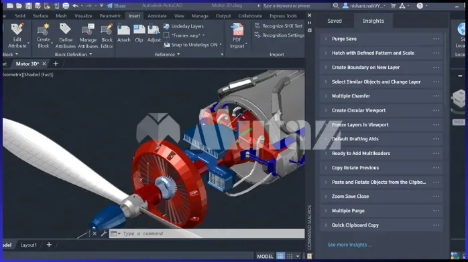468x262 pixels.
Task: Switch to the Saved tab in Command Macros
Action: point(335,21)
